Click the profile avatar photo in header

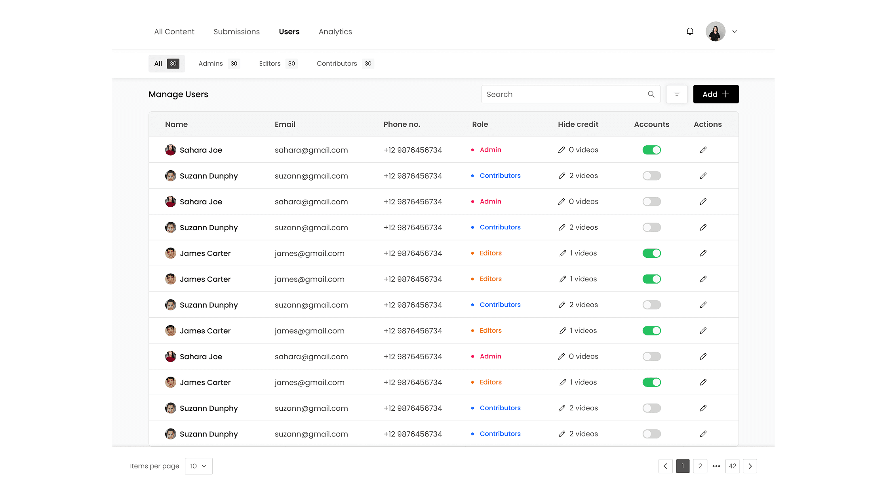[x=715, y=31]
